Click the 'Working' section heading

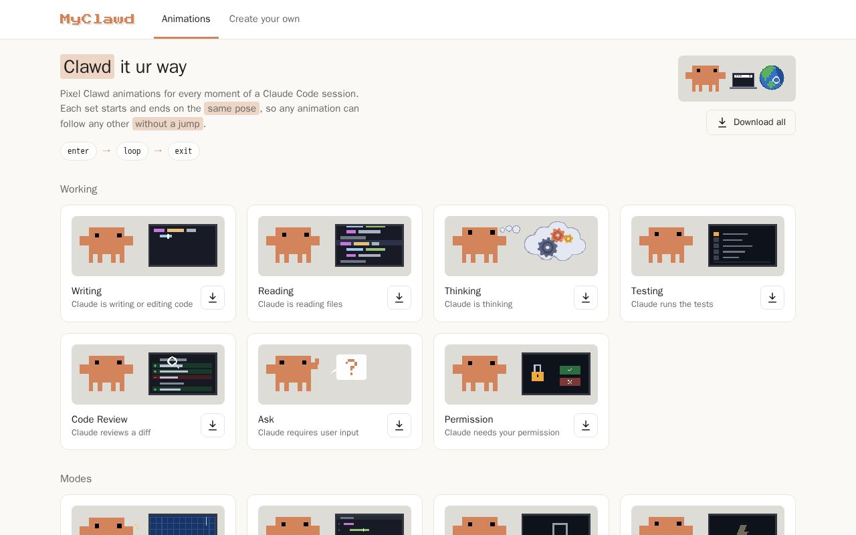(x=78, y=189)
